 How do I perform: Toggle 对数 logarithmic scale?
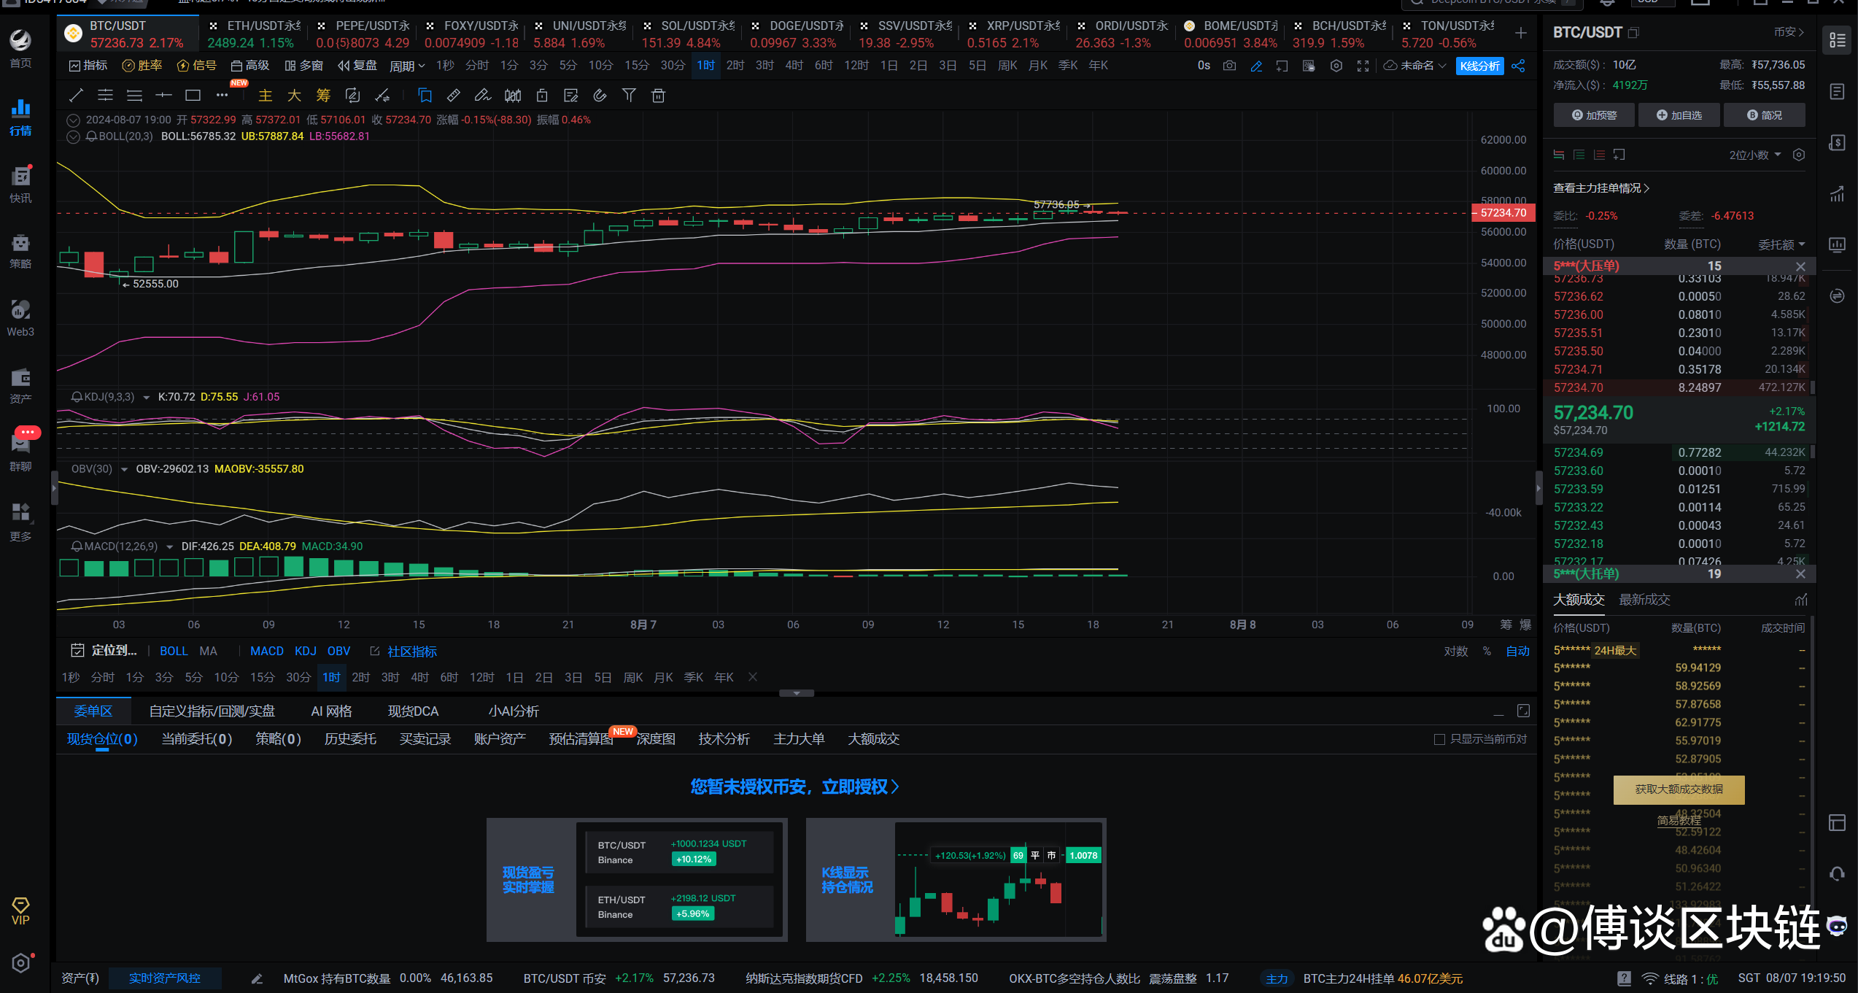(1455, 651)
